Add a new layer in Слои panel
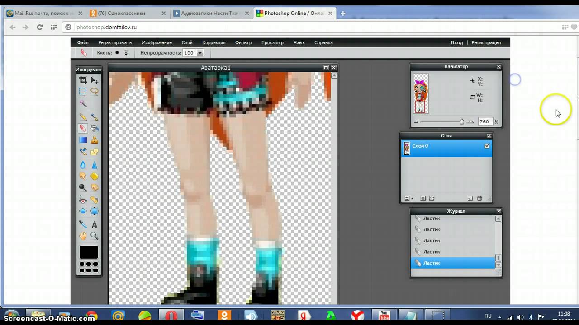 click(470, 199)
